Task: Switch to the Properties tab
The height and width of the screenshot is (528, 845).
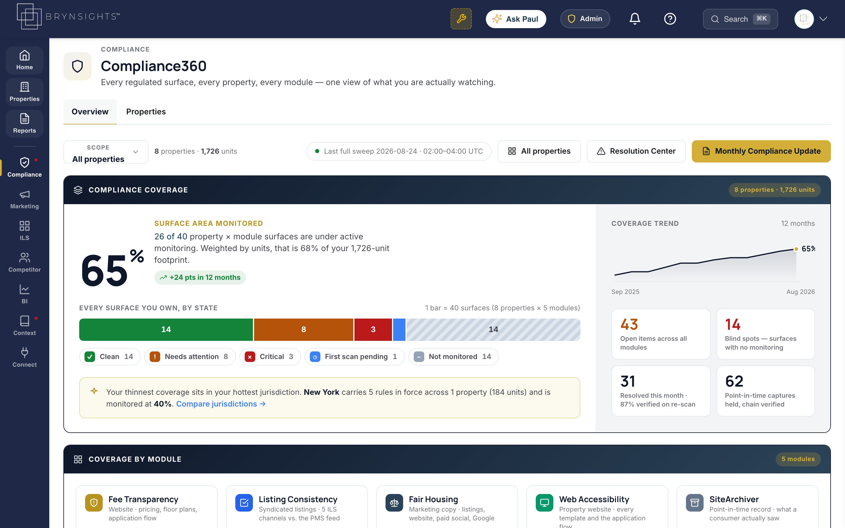Action: (x=146, y=112)
